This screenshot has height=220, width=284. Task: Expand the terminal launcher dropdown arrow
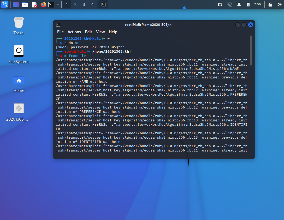tap(58, 5)
